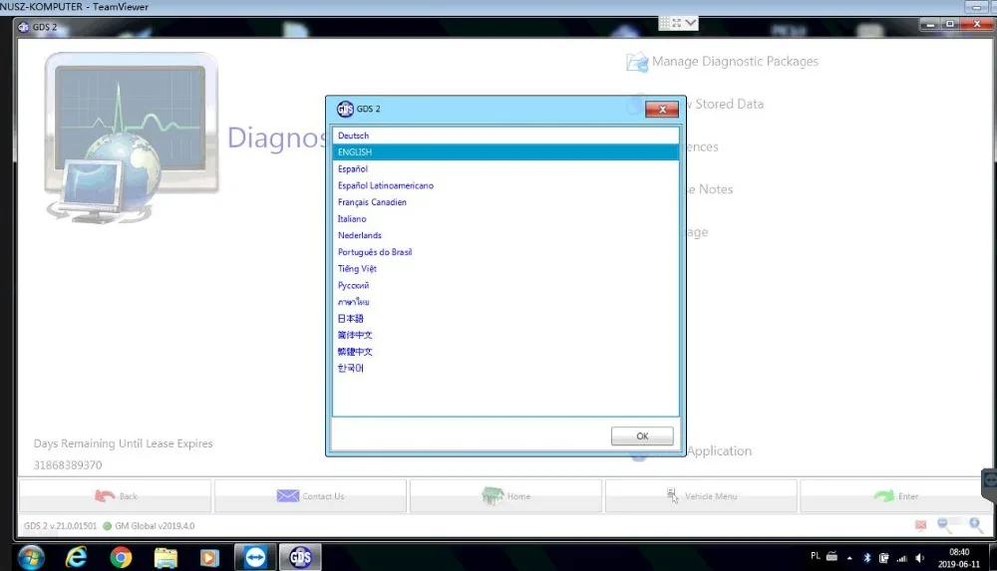The width and height of the screenshot is (997, 571).
Task: Confirm language with OK button
Action: point(642,435)
